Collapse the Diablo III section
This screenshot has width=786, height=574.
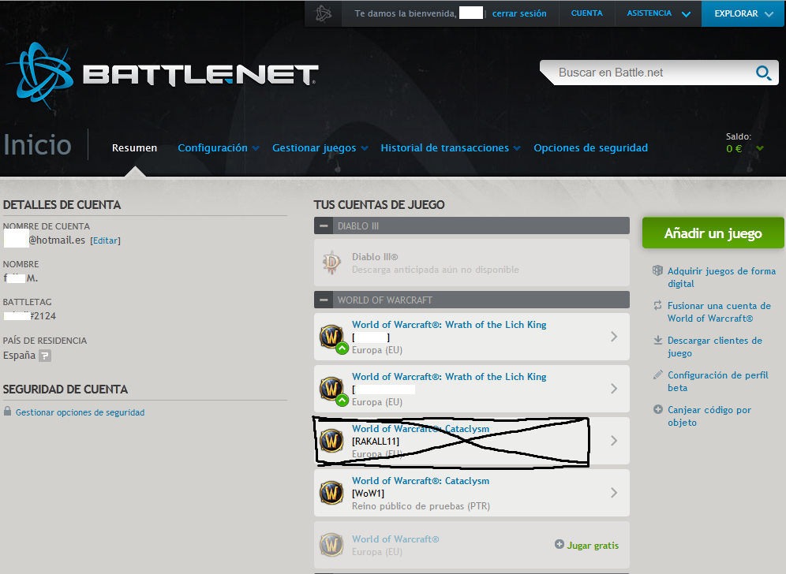[324, 226]
